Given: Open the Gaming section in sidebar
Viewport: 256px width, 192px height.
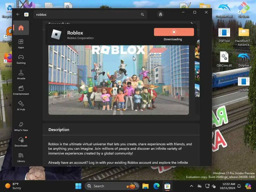Looking at the screenshot, I should (x=21, y=59).
